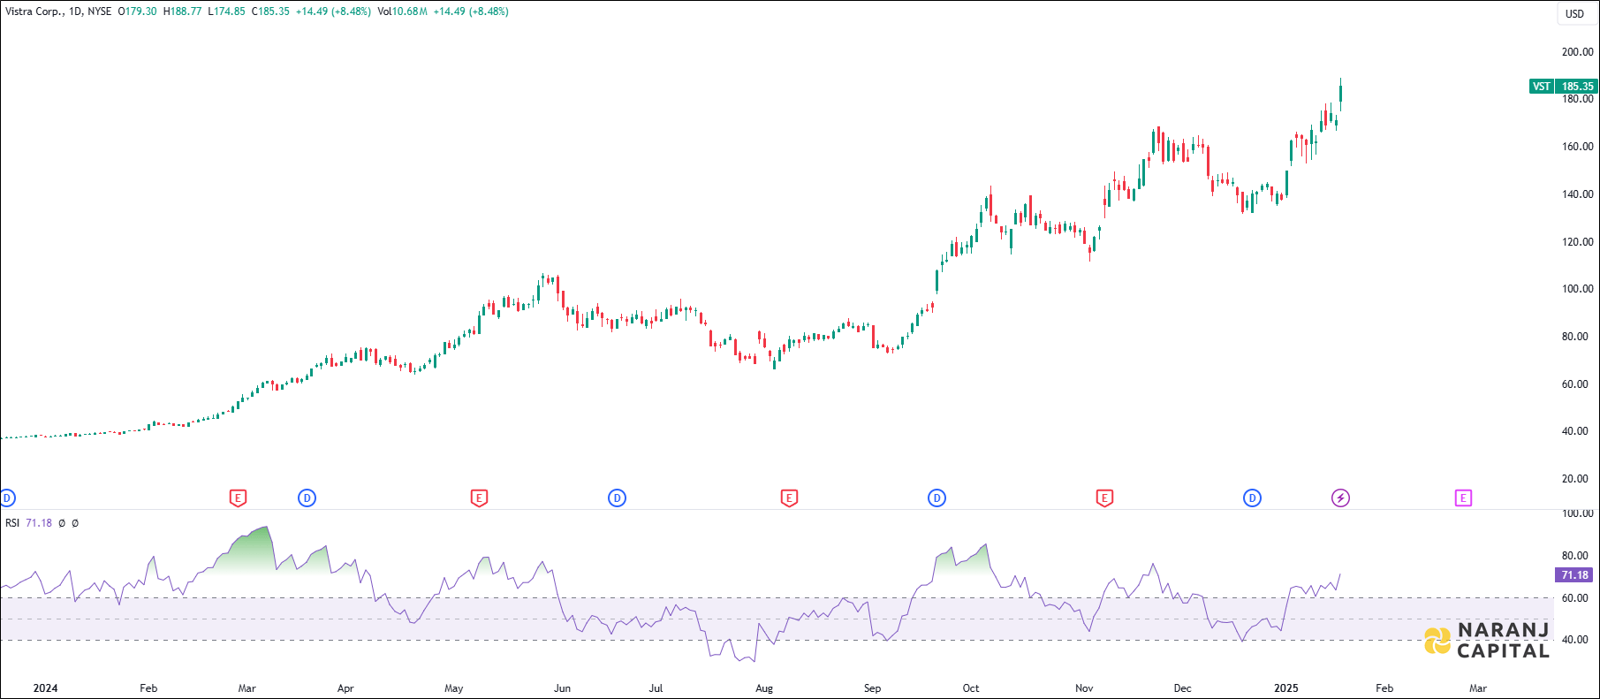Click the Vol 10.68M volume readout
This screenshot has width=1600, height=699.
pos(402,11)
